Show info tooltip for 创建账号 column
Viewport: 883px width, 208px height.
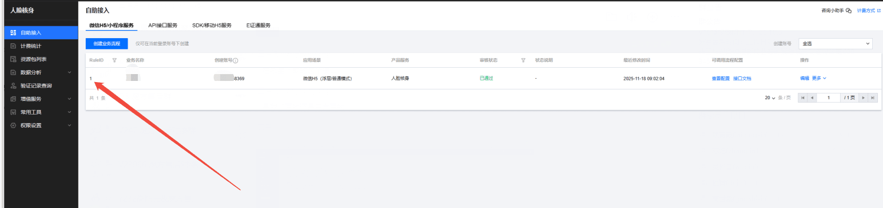235,60
